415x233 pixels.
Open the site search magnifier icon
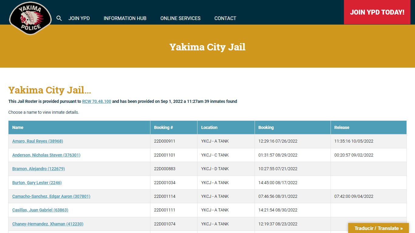pos(59,18)
